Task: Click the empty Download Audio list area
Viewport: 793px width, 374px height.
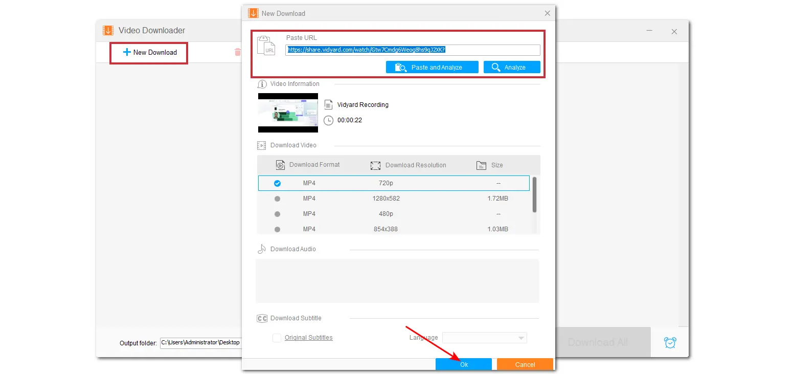Action: point(397,281)
